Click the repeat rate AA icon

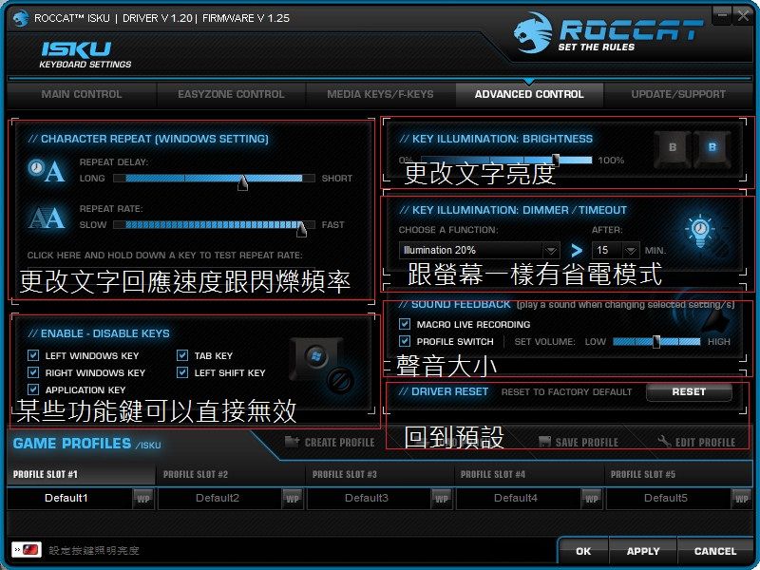point(47,218)
